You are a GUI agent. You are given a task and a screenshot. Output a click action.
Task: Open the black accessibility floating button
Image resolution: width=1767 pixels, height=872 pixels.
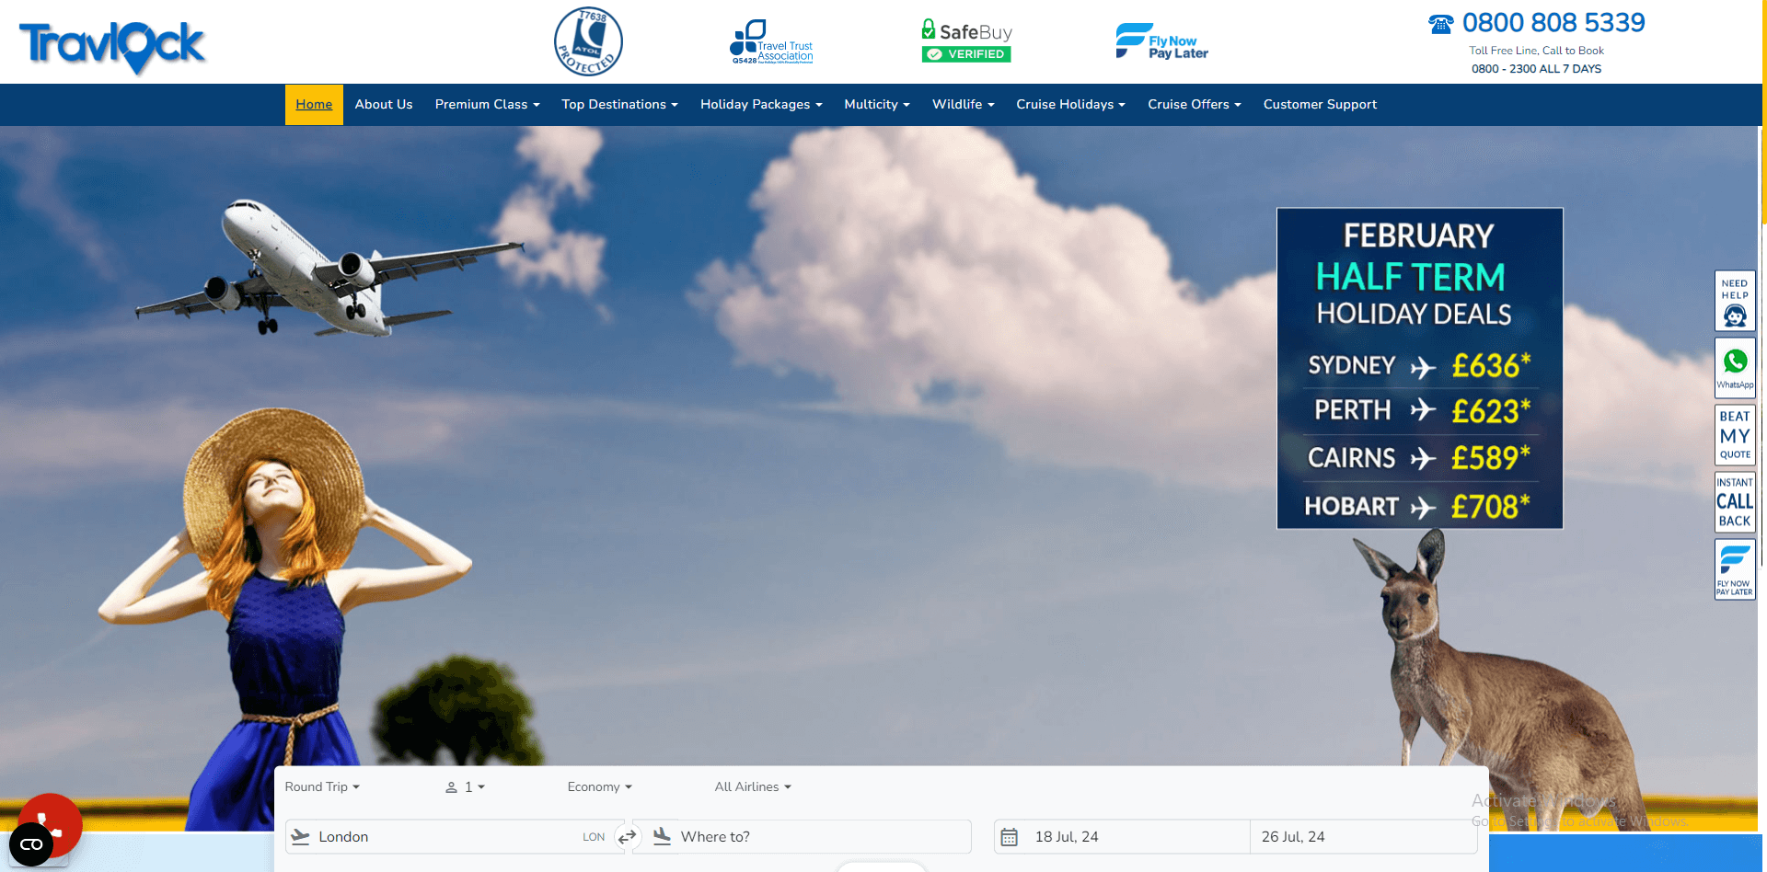31,844
